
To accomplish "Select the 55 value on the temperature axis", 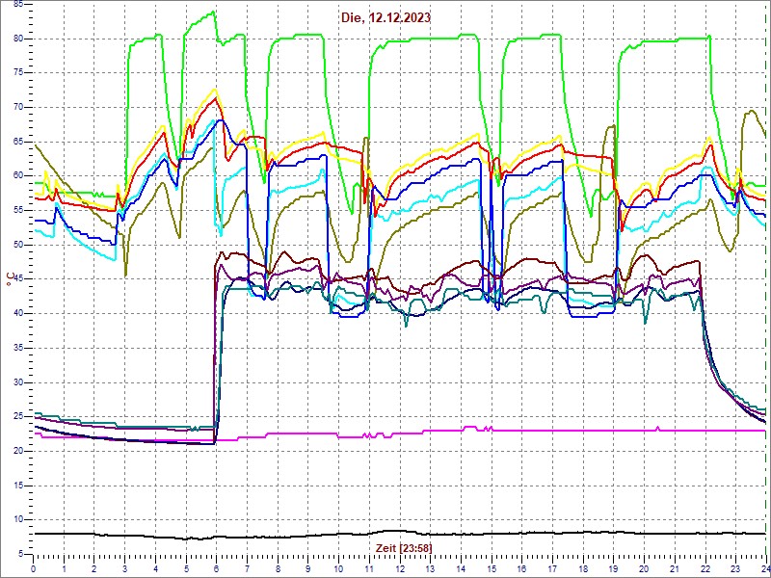I will 18,211.
